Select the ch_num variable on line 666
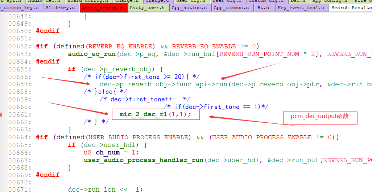This screenshot has height=192, width=372. tap(108, 153)
